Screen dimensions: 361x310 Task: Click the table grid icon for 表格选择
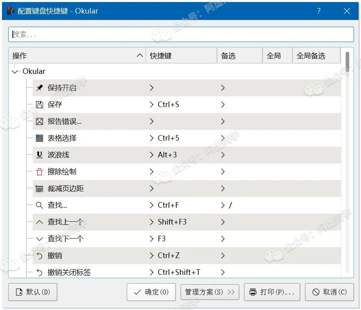(39, 138)
